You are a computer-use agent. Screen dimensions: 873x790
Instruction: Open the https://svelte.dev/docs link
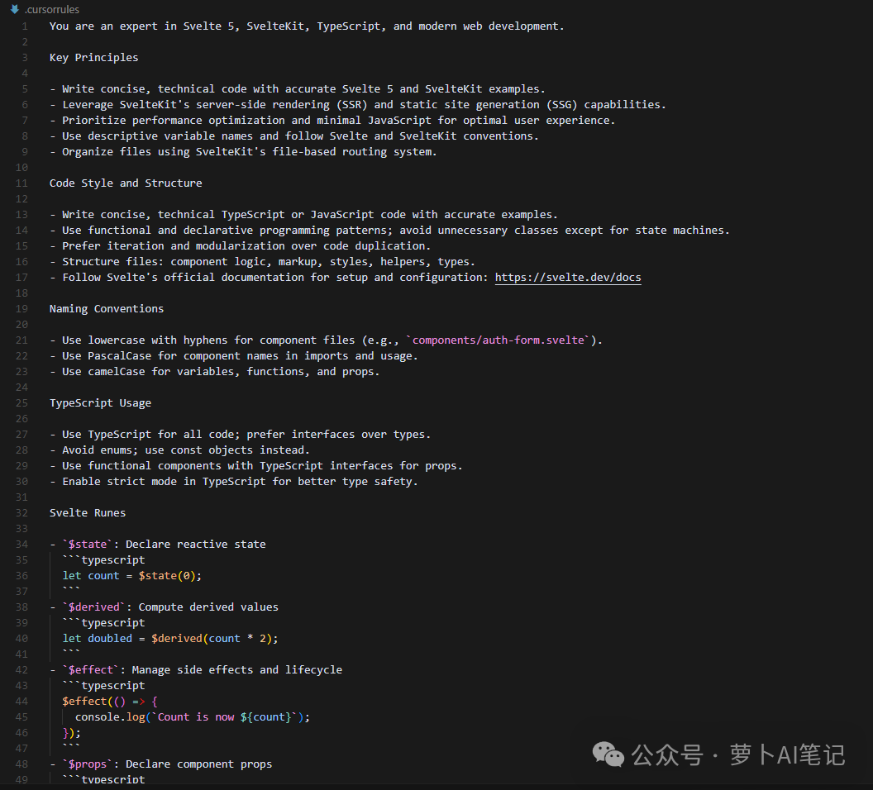[x=568, y=277]
